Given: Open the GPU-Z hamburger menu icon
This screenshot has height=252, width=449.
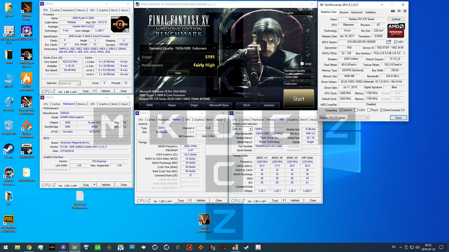Looking at the screenshot, I should [404, 11].
